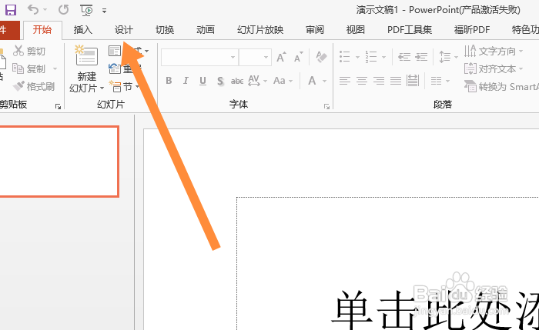
Task: Increase list indent level
Action: point(421,57)
